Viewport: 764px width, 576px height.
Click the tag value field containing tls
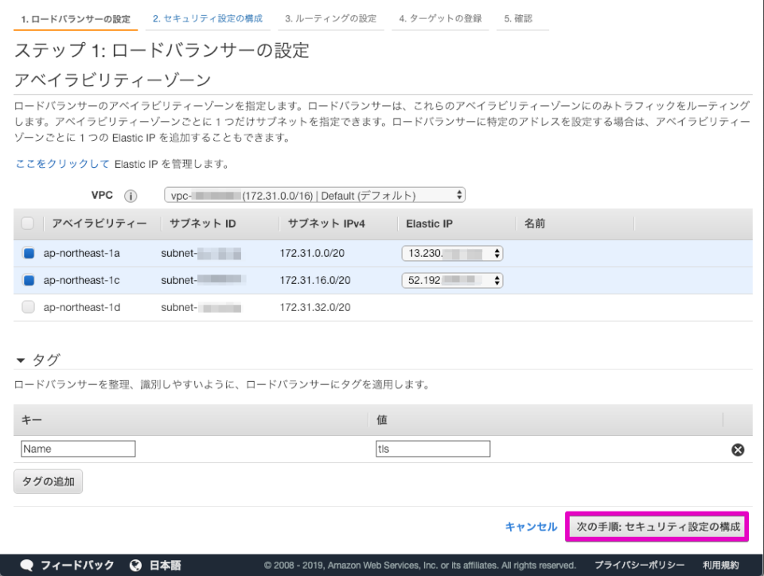(x=432, y=448)
